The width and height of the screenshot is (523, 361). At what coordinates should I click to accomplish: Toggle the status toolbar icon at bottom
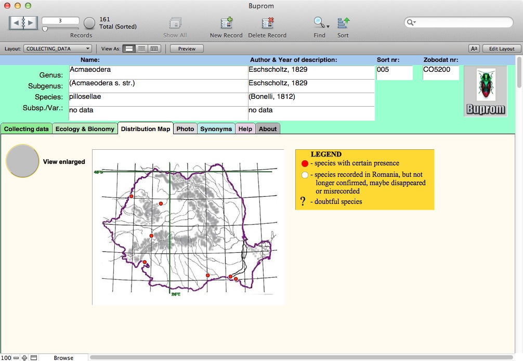click(33, 358)
